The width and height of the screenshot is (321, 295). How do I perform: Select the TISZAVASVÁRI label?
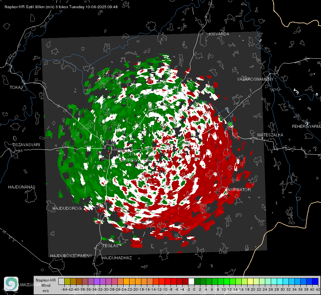click(26, 145)
